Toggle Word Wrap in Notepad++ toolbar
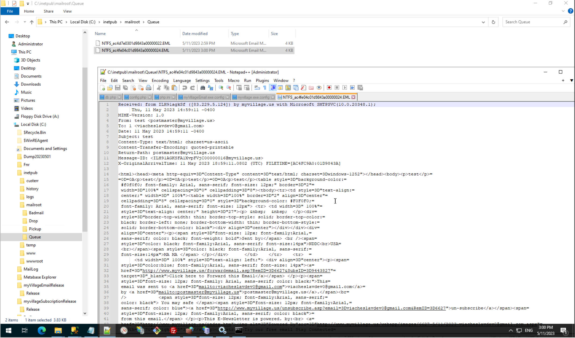Viewport: 575px width, 338px height. click(257, 88)
